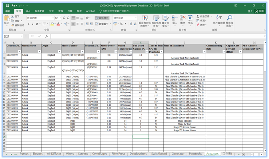Screen dimensions: 269x159
Task: Delete cells using the Delete icon
Action: pyautogui.click(x=183, y=18)
